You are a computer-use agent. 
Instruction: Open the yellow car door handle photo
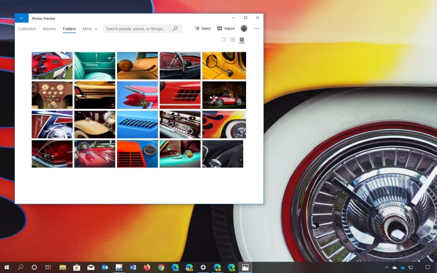[x=224, y=66]
